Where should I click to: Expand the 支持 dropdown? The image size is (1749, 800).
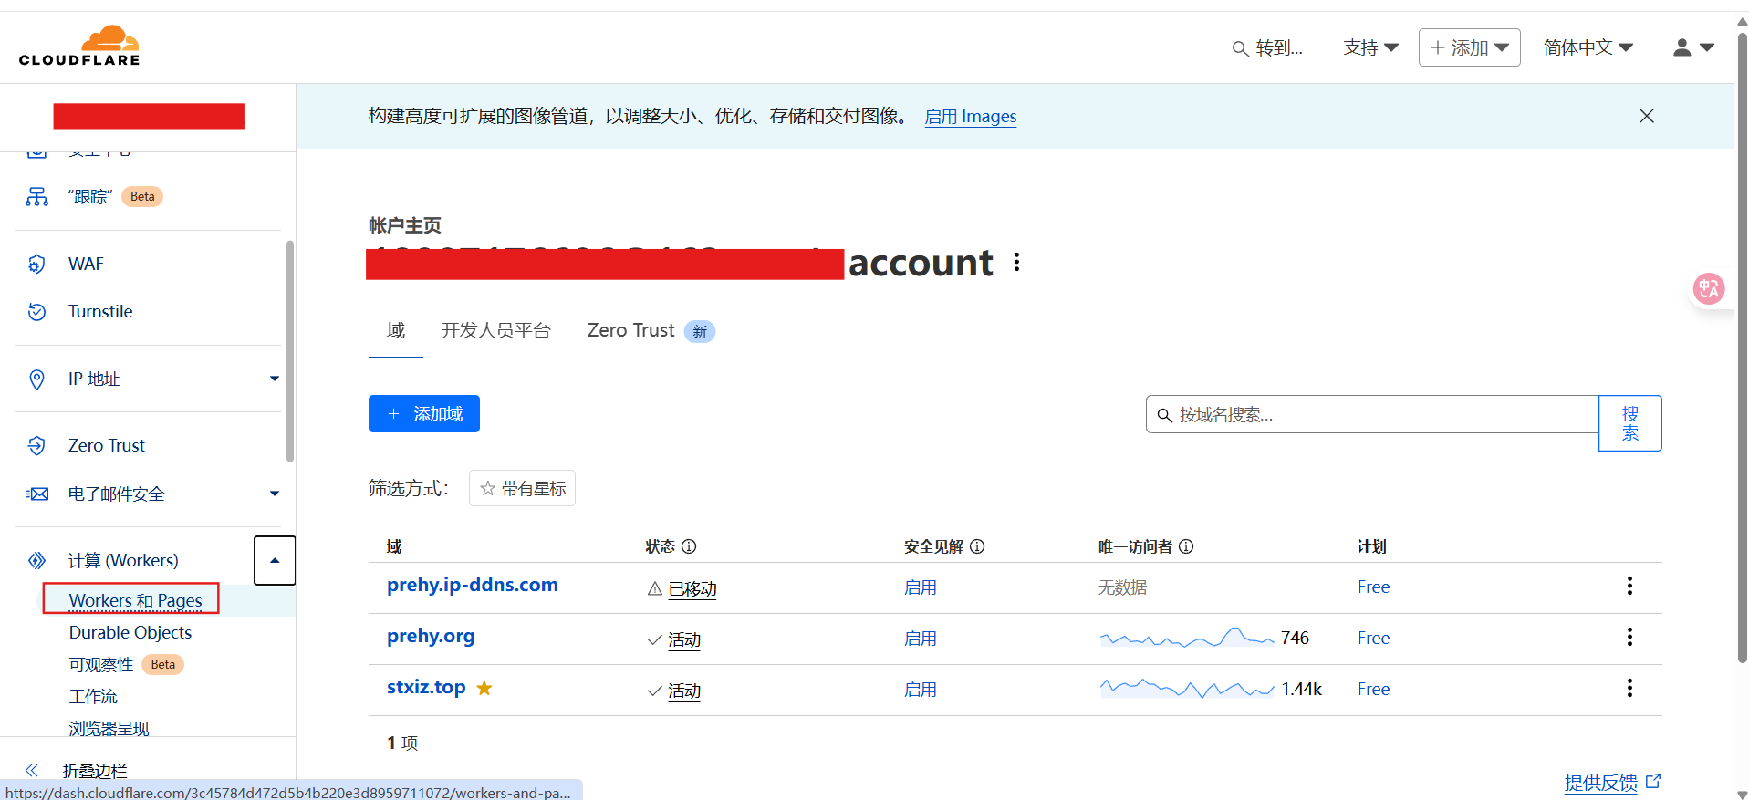point(1370,47)
